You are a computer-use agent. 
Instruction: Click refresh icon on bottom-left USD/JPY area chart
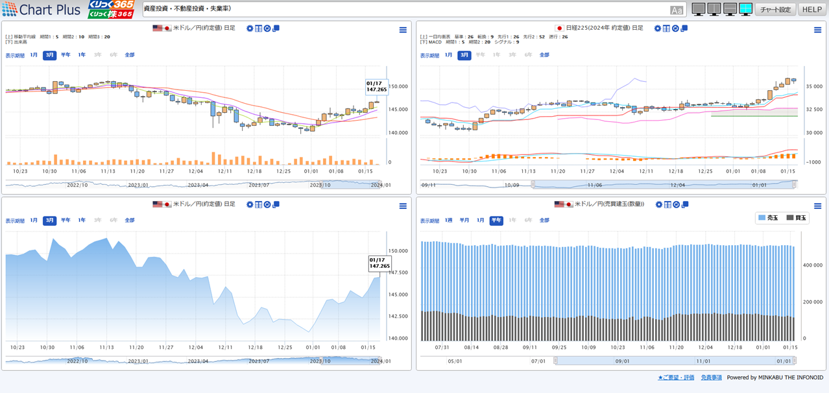point(267,204)
